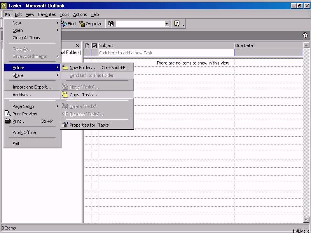Close the Folder List pane
Image resolution: width=311 pixels, height=233 pixels.
(x=78, y=45)
